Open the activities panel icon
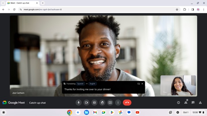This screenshot has width=207, height=116. point(200,103)
